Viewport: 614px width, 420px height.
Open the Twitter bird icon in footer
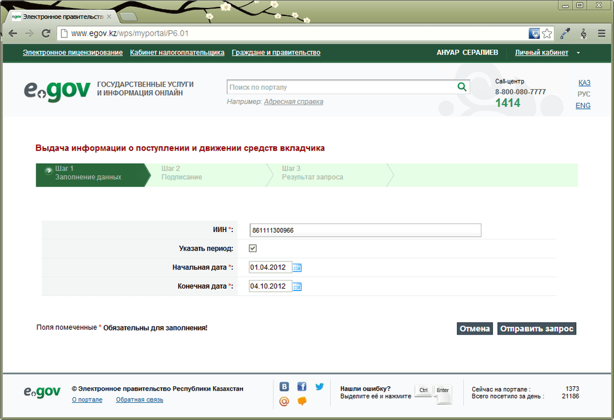pyautogui.click(x=319, y=387)
